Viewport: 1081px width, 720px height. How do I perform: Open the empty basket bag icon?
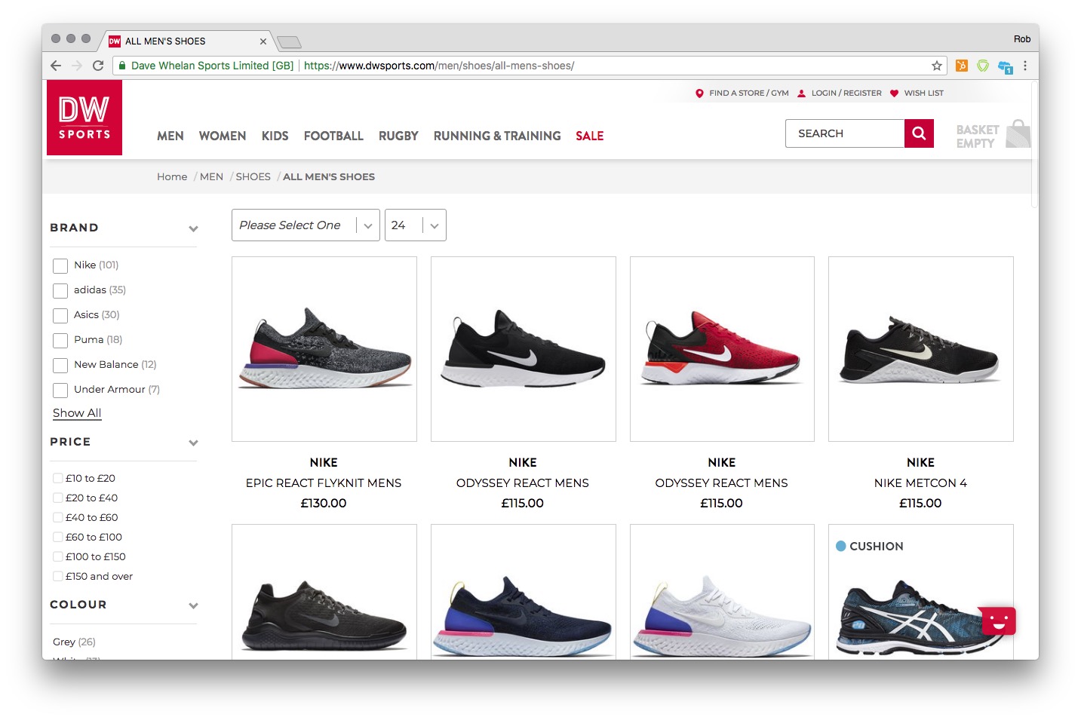1017,134
